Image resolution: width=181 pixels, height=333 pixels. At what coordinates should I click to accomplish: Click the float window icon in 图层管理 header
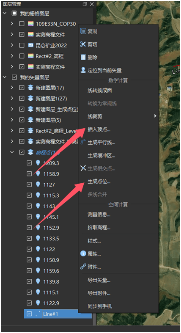click(85, 4)
